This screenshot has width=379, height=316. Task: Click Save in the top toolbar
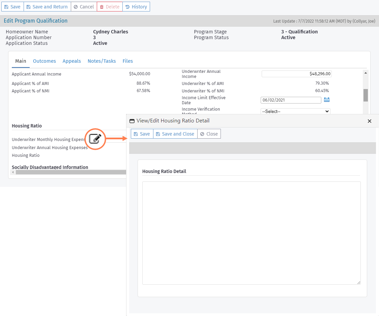(12, 7)
